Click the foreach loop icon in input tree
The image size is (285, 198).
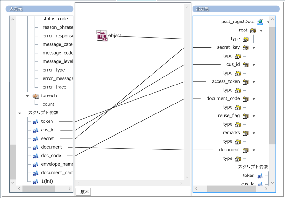tap(36, 96)
